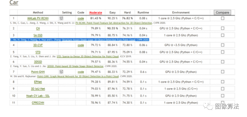Open the CPRCCNN method link

(x=38, y=103)
